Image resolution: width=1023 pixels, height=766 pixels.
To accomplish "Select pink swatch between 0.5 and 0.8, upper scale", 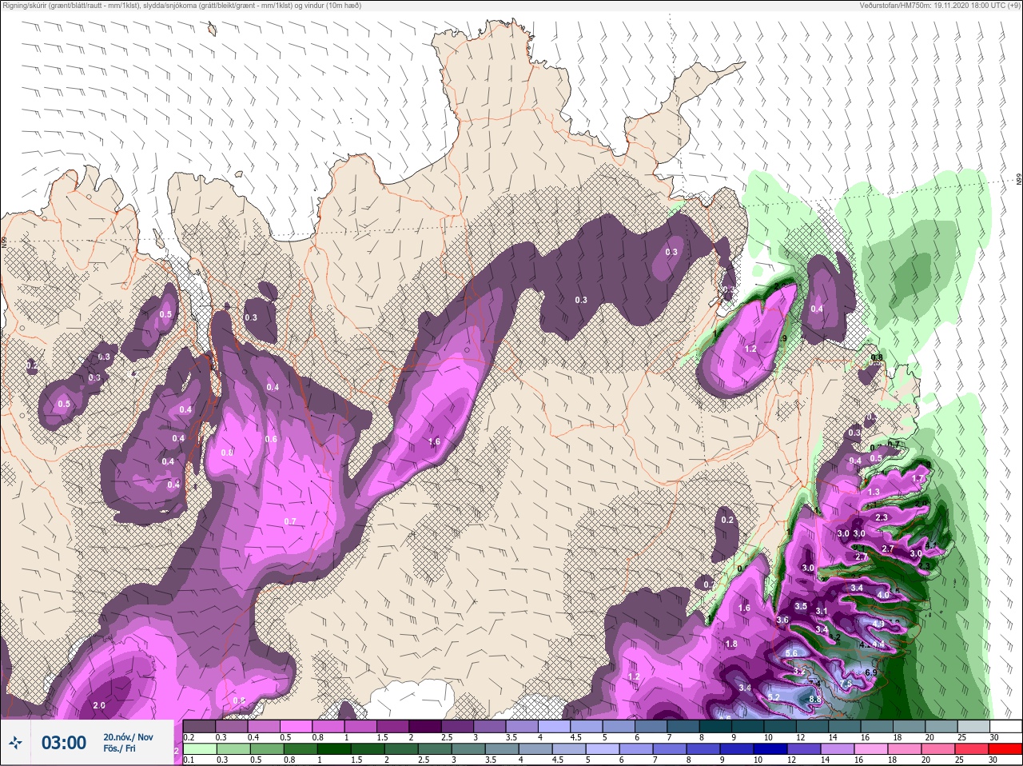I will pyautogui.click(x=297, y=726).
